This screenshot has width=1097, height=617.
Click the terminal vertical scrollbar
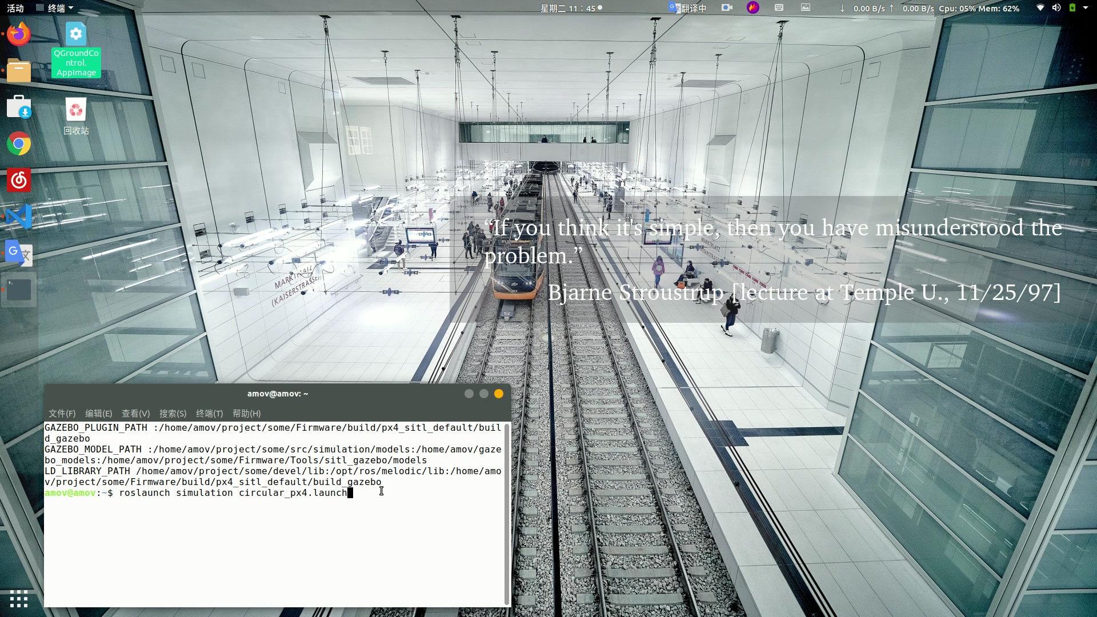[x=507, y=514]
